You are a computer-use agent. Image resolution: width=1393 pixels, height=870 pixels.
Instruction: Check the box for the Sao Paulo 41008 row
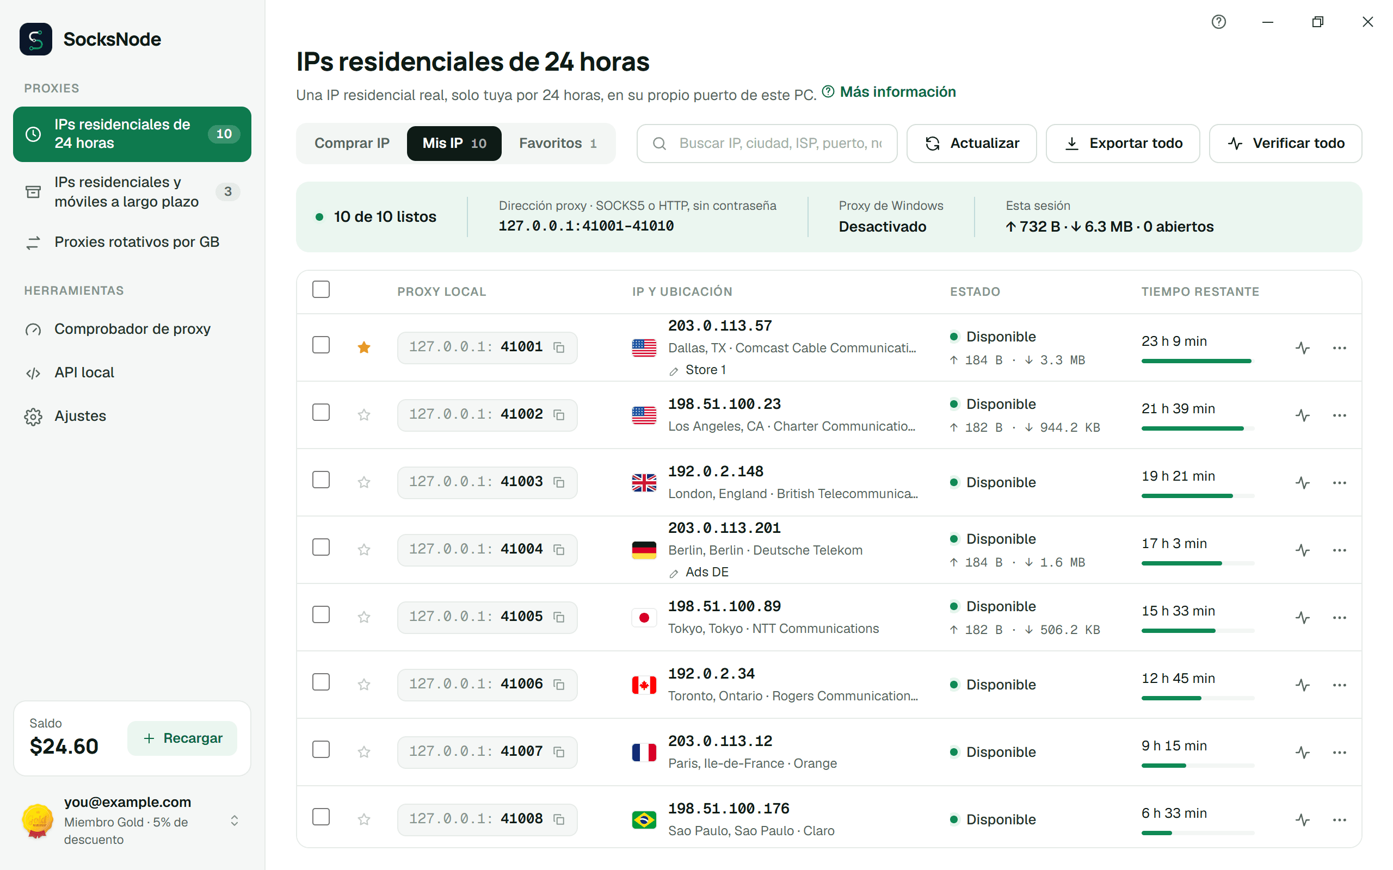pos(320,817)
